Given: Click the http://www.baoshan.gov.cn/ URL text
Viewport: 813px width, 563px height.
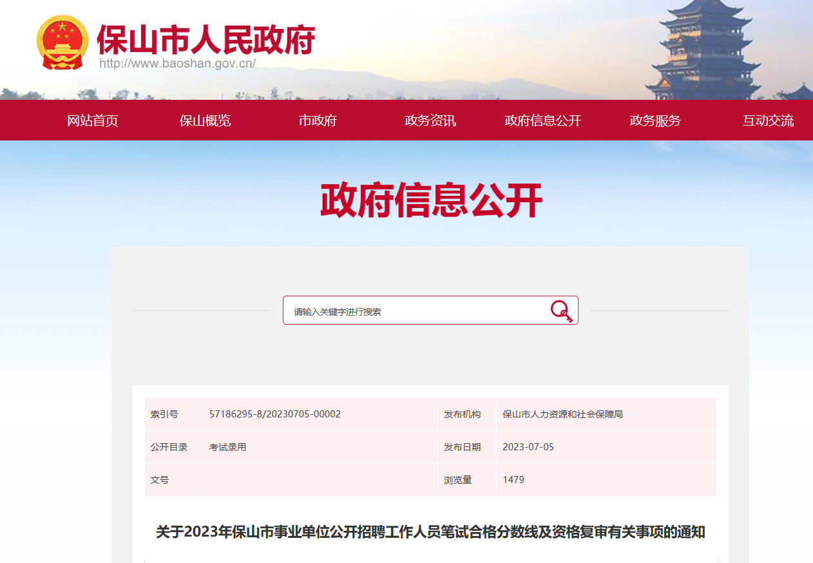Looking at the screenshot, I should [x=177, y=64].
